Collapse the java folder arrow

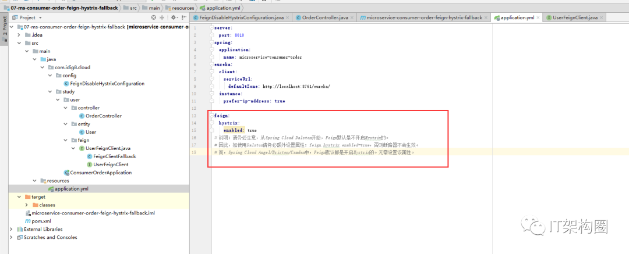34,59
